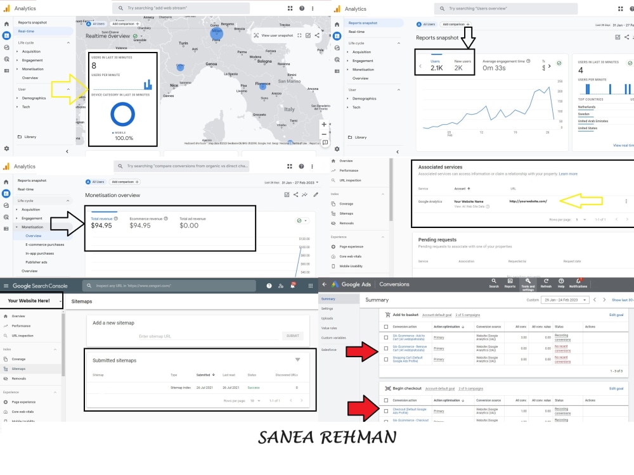Viewport: 634px width, 475px height.
Task: Open the 29 Jan - 24 Feb date dropdown
Action: [x=564, y=300]
